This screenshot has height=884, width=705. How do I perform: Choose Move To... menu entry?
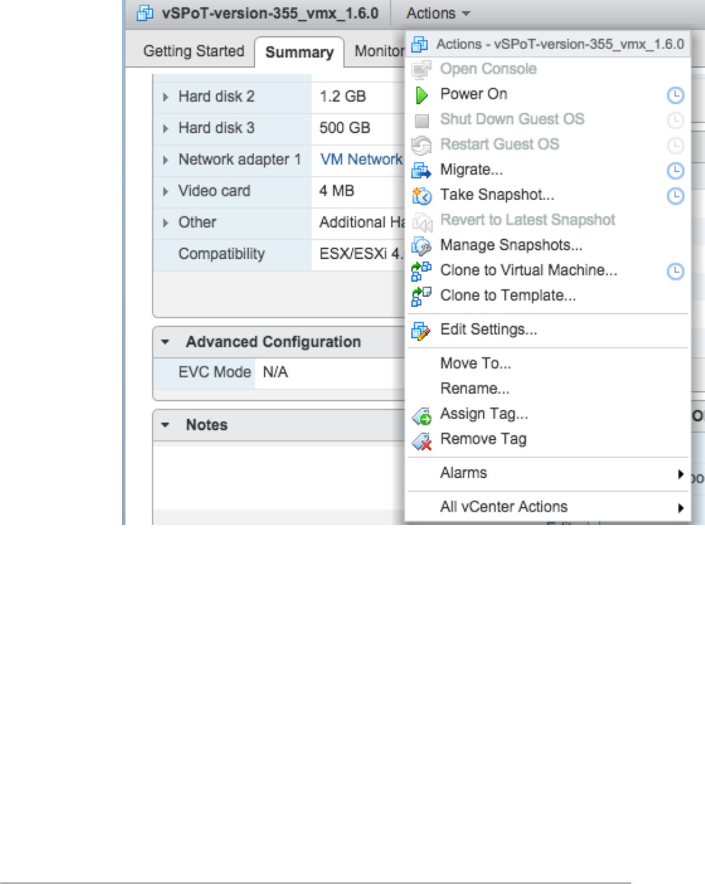click(x=476, y=363)
